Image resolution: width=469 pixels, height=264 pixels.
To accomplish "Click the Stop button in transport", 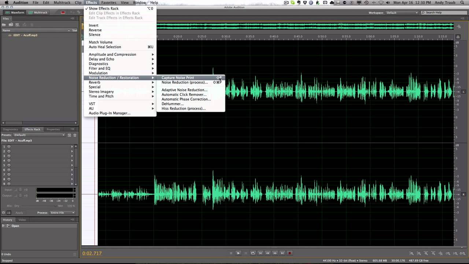I will [x=231, y=253].
